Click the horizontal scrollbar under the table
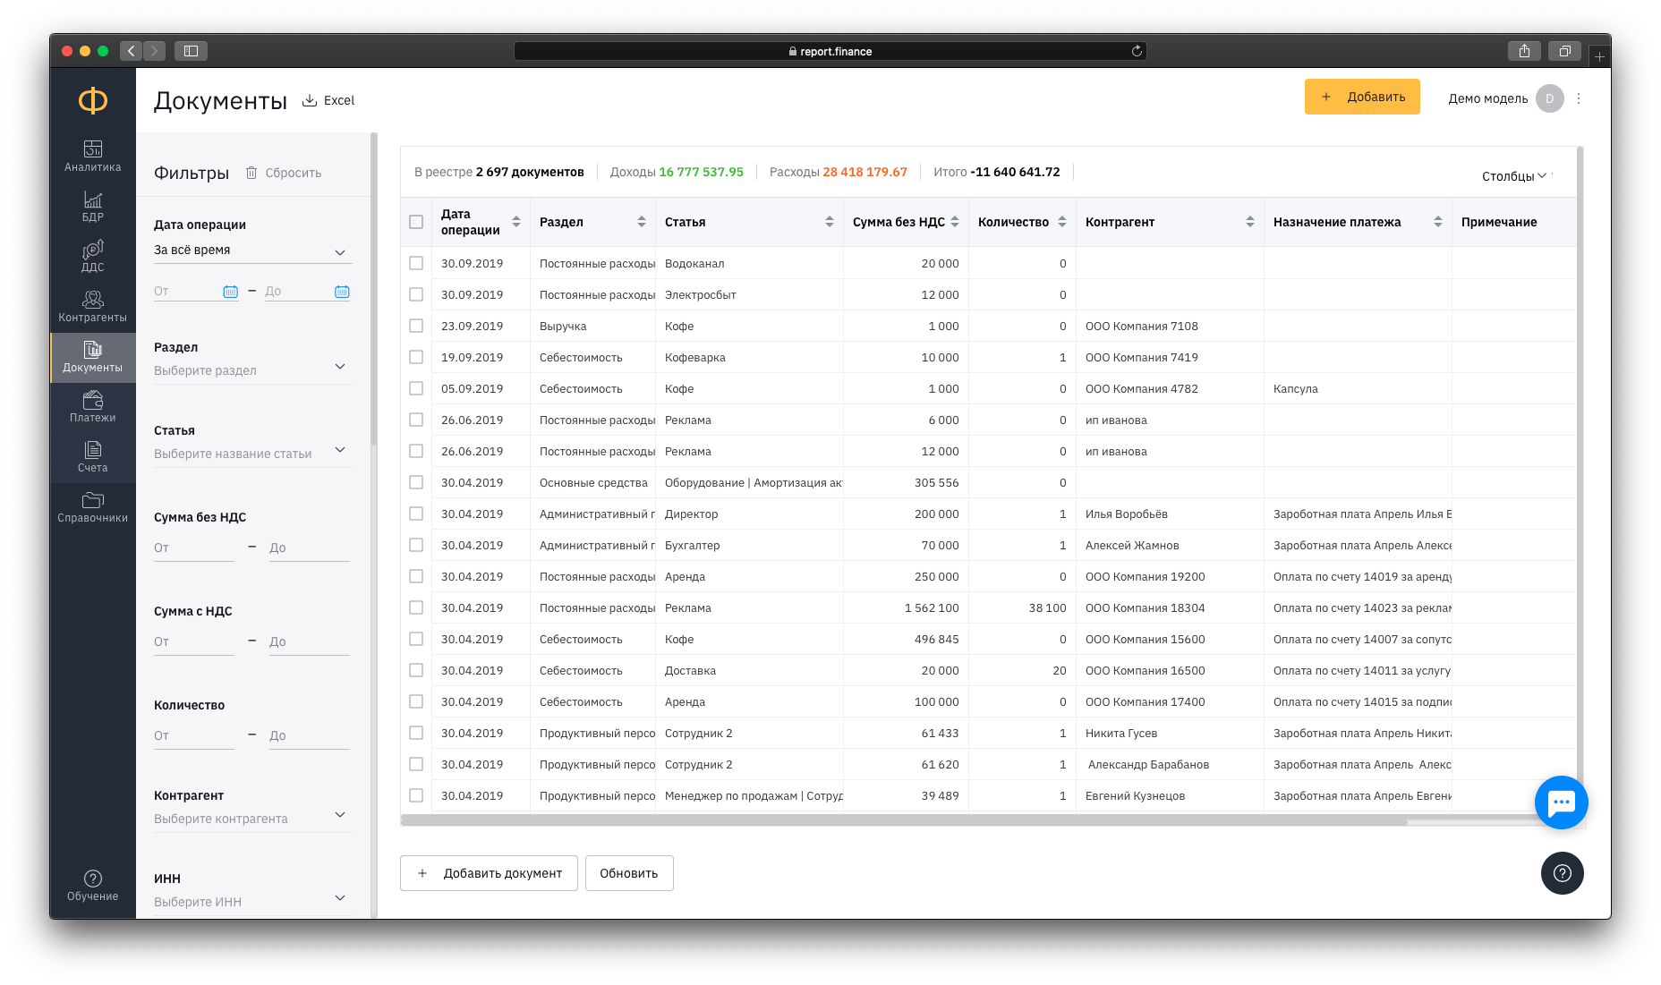Image resolution: width=1661 pixels, height=985 pixels. pos(904,820)
